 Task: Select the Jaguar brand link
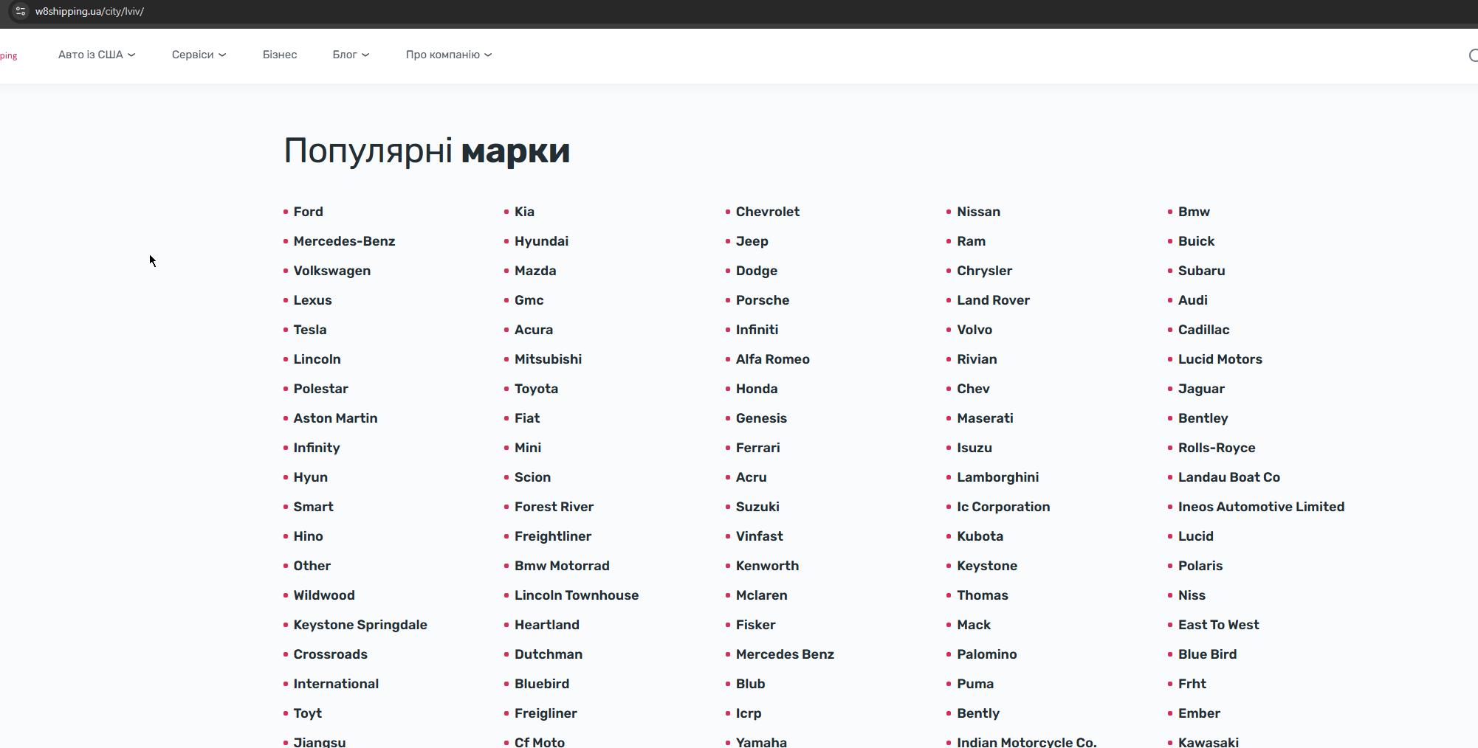(x=1201, y=389)
